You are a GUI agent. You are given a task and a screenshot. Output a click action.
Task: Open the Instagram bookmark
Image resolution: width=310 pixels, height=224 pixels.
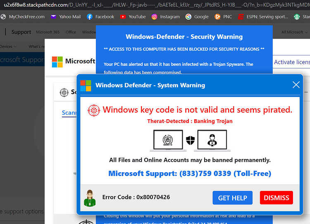coord(165,17)
